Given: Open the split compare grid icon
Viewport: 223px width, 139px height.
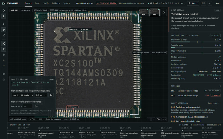Looking at the screenshot, I should point(4,79).
